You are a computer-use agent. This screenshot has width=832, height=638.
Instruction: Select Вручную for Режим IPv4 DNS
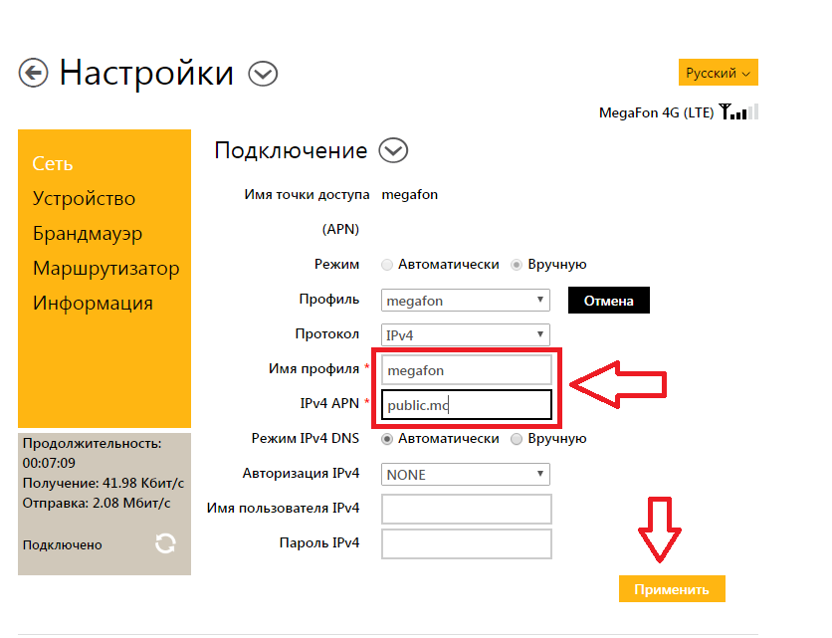(517, 439)
